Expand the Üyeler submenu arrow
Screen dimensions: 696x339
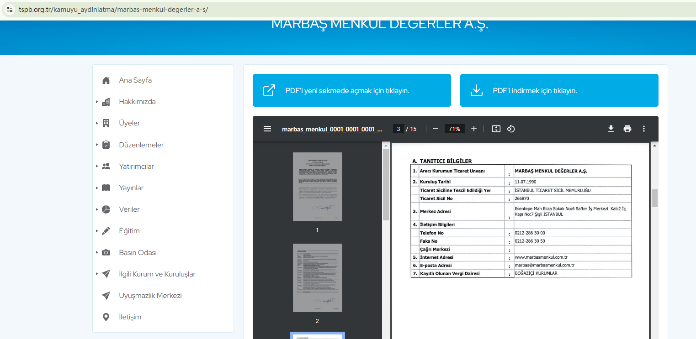[x=97, y=123]
